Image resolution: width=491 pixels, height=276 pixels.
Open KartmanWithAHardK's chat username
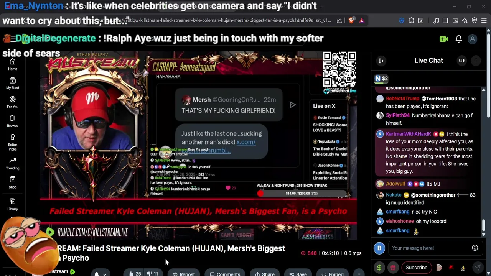(x=409, y=134)
